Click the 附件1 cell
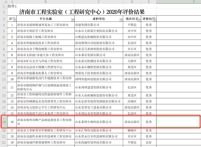201x147 pixels. (x=12, y=6)
